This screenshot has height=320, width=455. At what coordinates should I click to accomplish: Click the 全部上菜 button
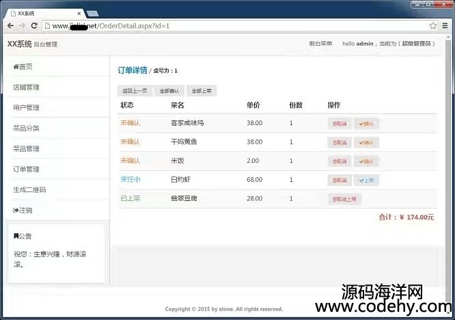coord(202,90)
